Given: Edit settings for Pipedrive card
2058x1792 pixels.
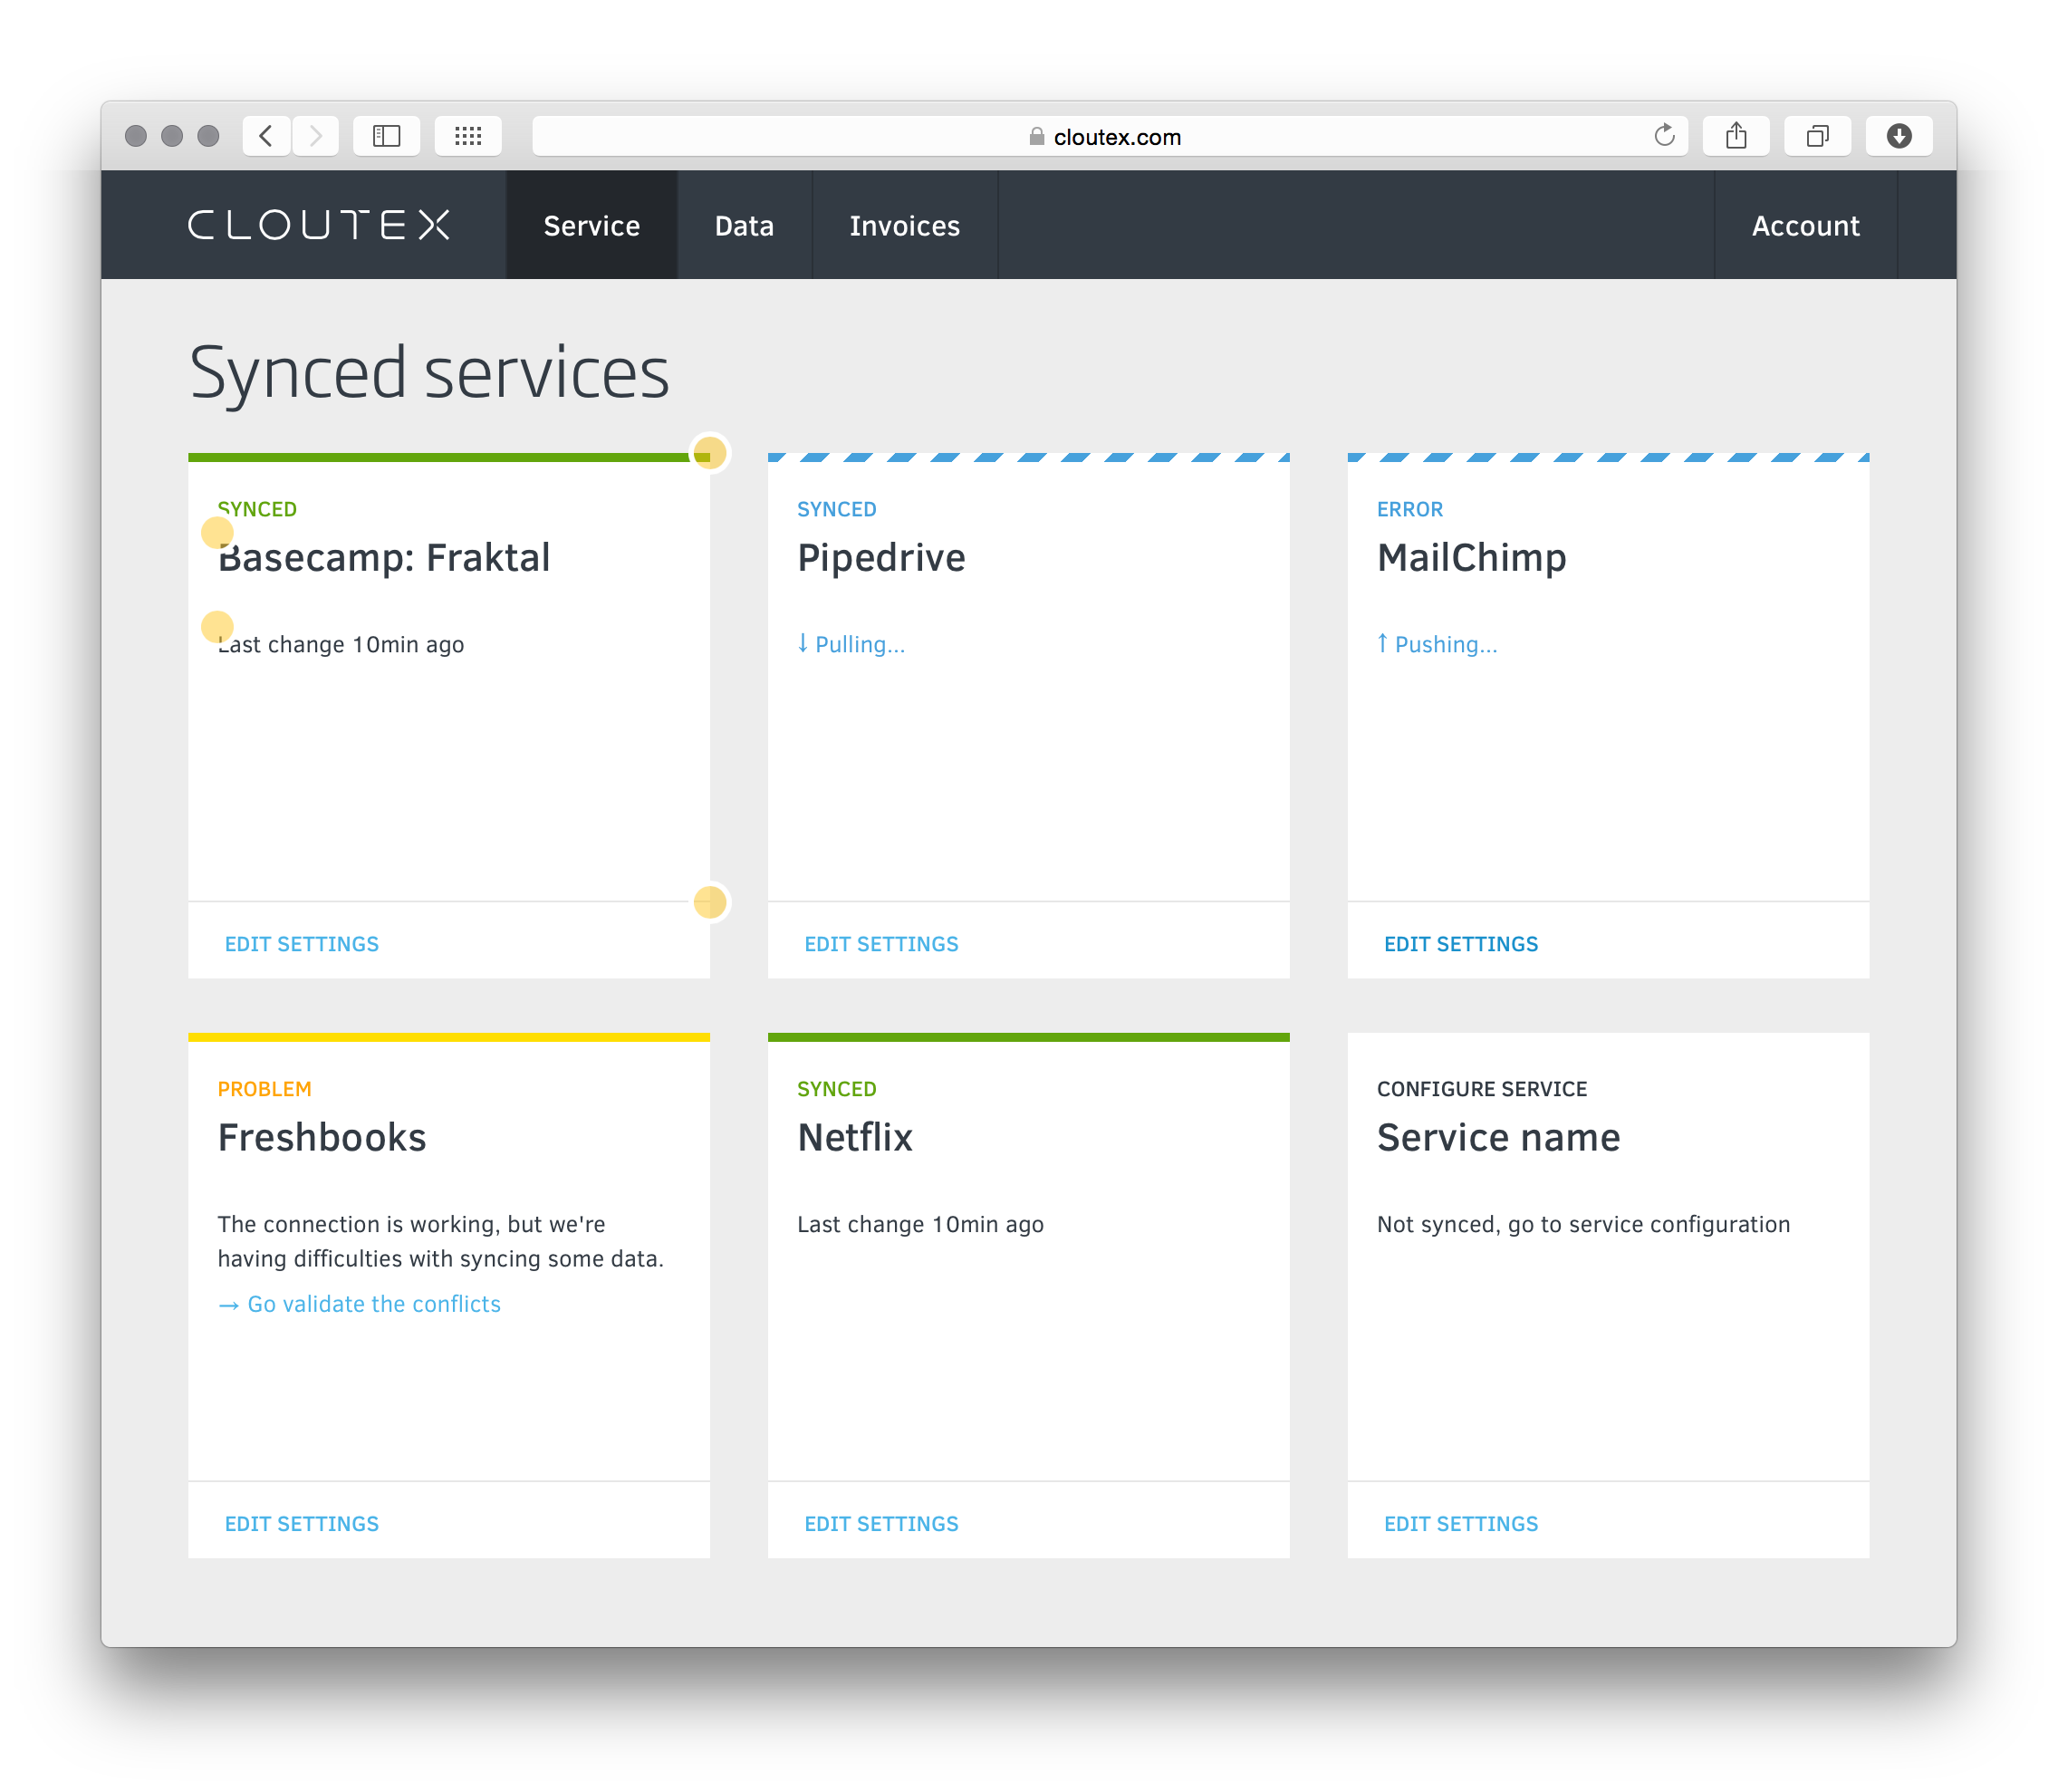Looking at the screenshot, I should (881, 944).
